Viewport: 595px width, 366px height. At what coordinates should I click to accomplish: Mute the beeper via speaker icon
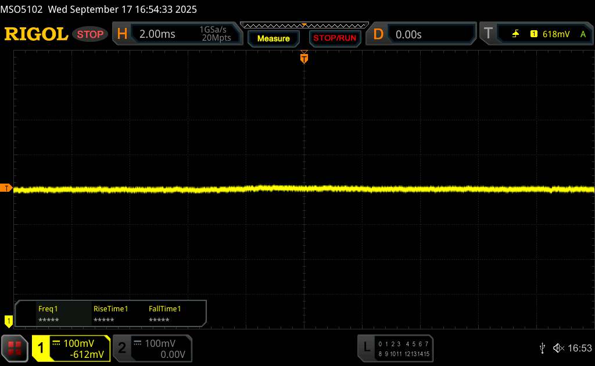[x=558, y=347]
